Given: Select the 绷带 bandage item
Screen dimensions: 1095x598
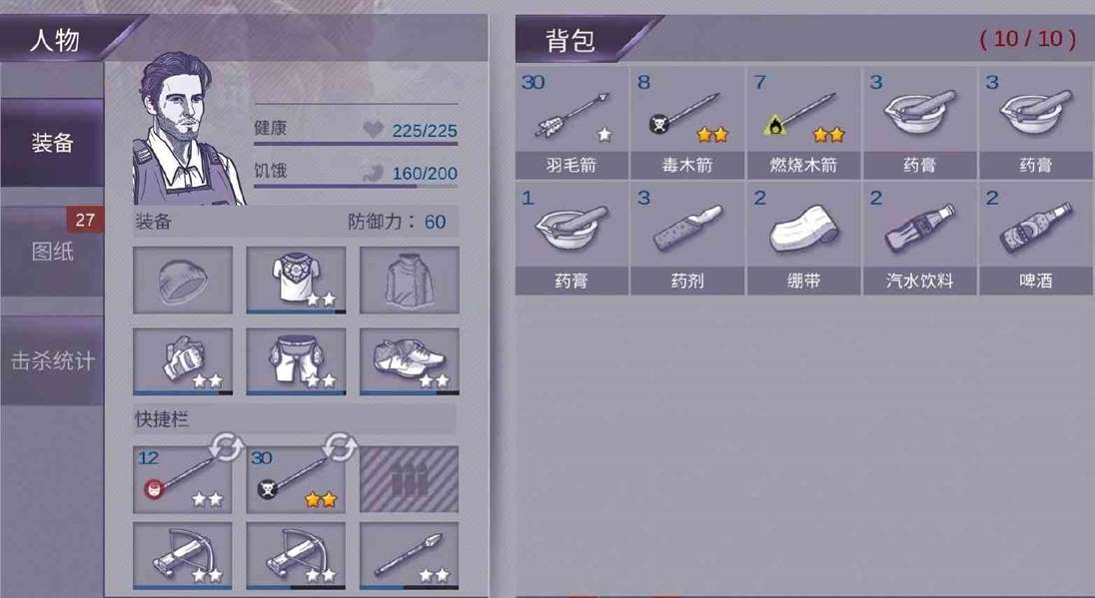Looking at the screenshot, I should tap(803, 240).
